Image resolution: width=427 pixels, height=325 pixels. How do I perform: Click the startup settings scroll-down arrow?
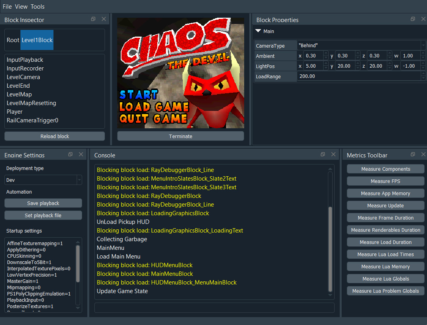coord(78,308)
